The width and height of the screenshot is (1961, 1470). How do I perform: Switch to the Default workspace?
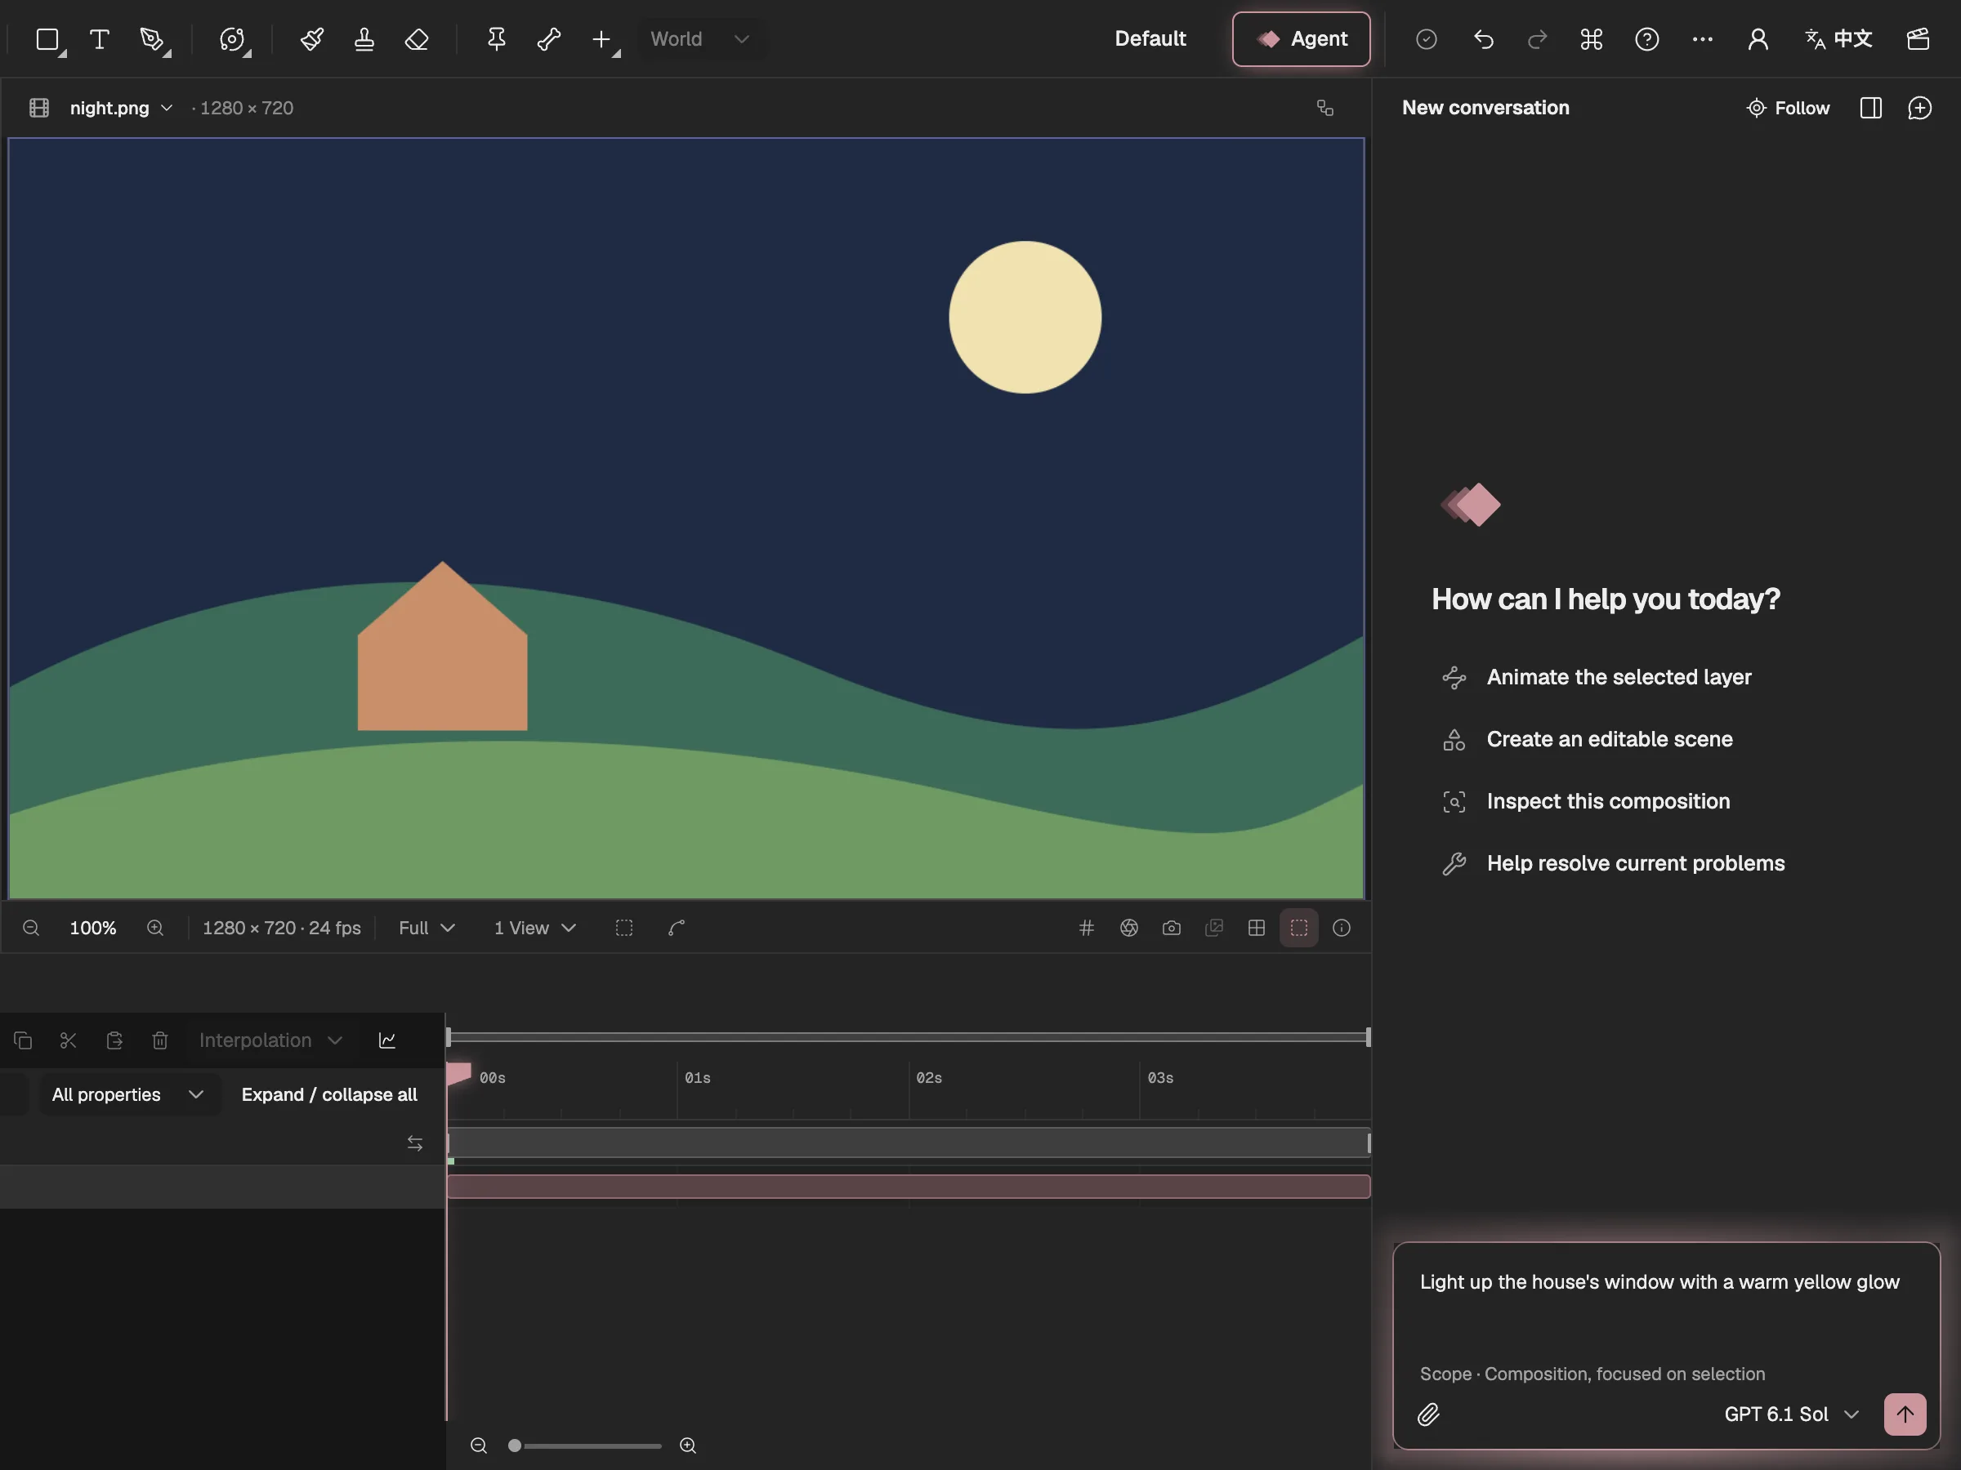pyautogui.click(x=1150, y=39)
